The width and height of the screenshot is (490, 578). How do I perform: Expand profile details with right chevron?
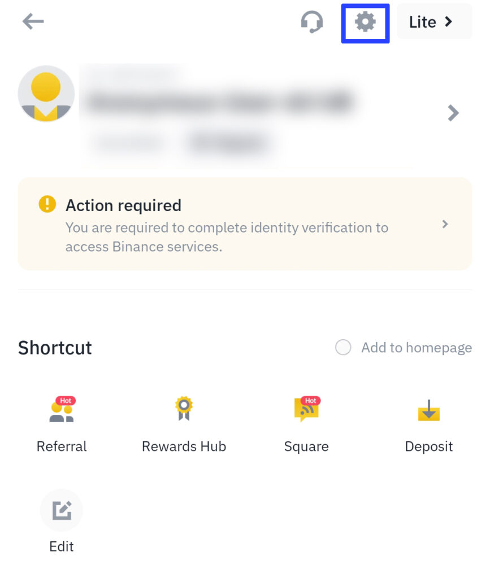(453, 113)
